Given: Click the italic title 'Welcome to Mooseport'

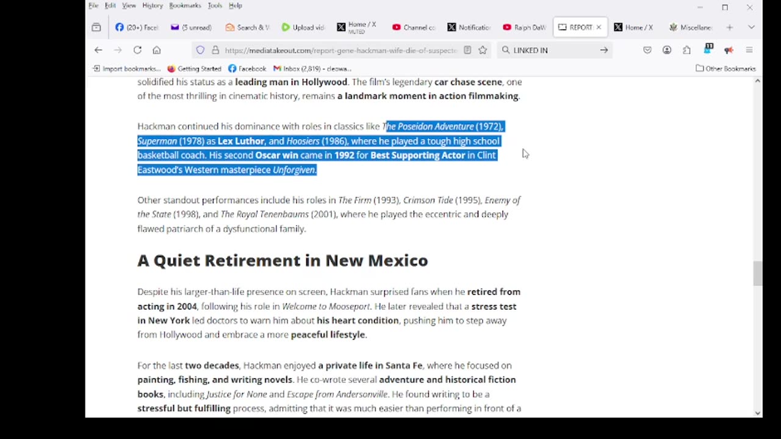Looking at the screenshot, I should [326, 307].
